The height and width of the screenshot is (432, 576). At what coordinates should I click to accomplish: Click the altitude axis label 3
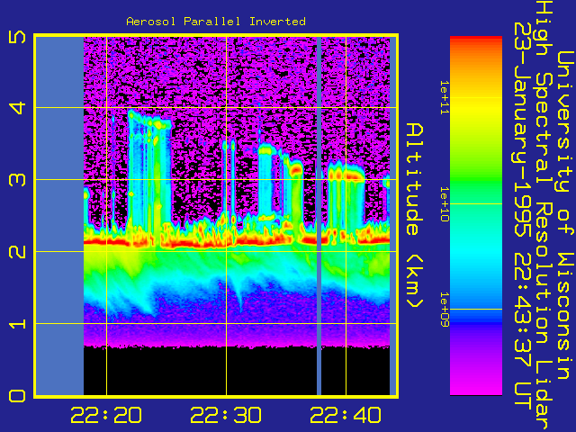[17, 180]
